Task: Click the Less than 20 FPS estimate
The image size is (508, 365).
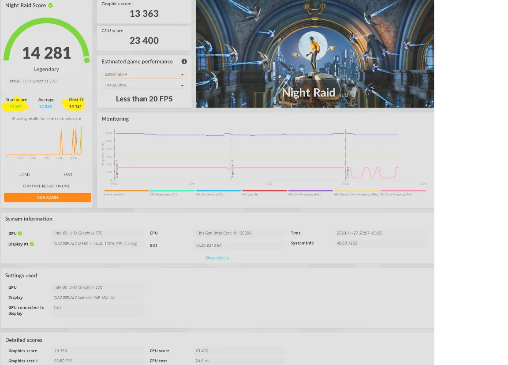Action: [x=144, y=99]
